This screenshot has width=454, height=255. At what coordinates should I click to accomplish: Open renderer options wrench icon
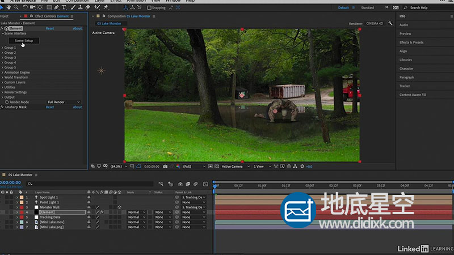(x=390, y=23)
